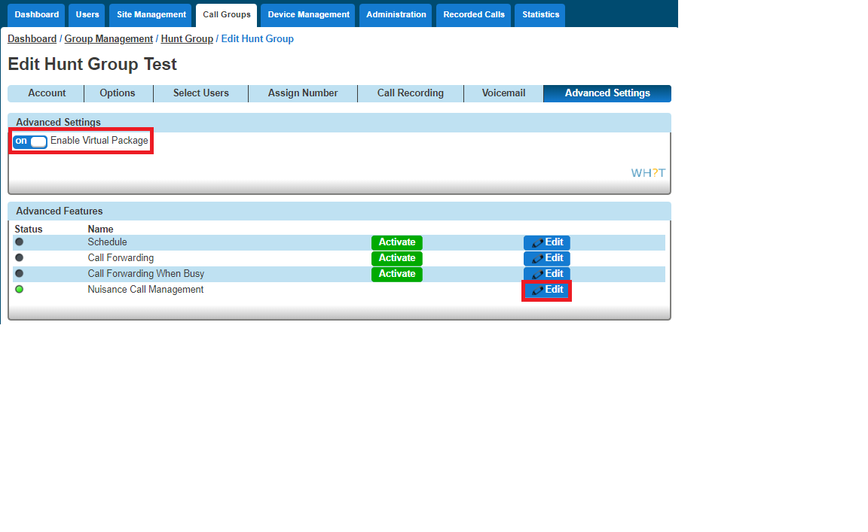Image resolution: width=868 pixels, height=532 pixels.
Task: View the Statistics tab
Action: [x=541, y=15]
